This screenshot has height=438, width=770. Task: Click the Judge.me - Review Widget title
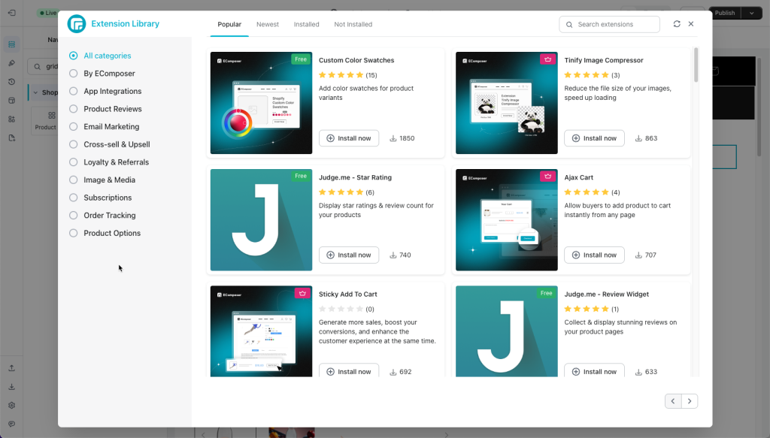607,295
